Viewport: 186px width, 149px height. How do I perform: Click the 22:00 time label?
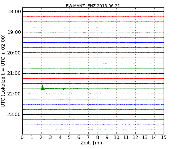tap(14, 94)
